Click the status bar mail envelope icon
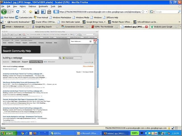182x136 pixels. pos(180,128)
